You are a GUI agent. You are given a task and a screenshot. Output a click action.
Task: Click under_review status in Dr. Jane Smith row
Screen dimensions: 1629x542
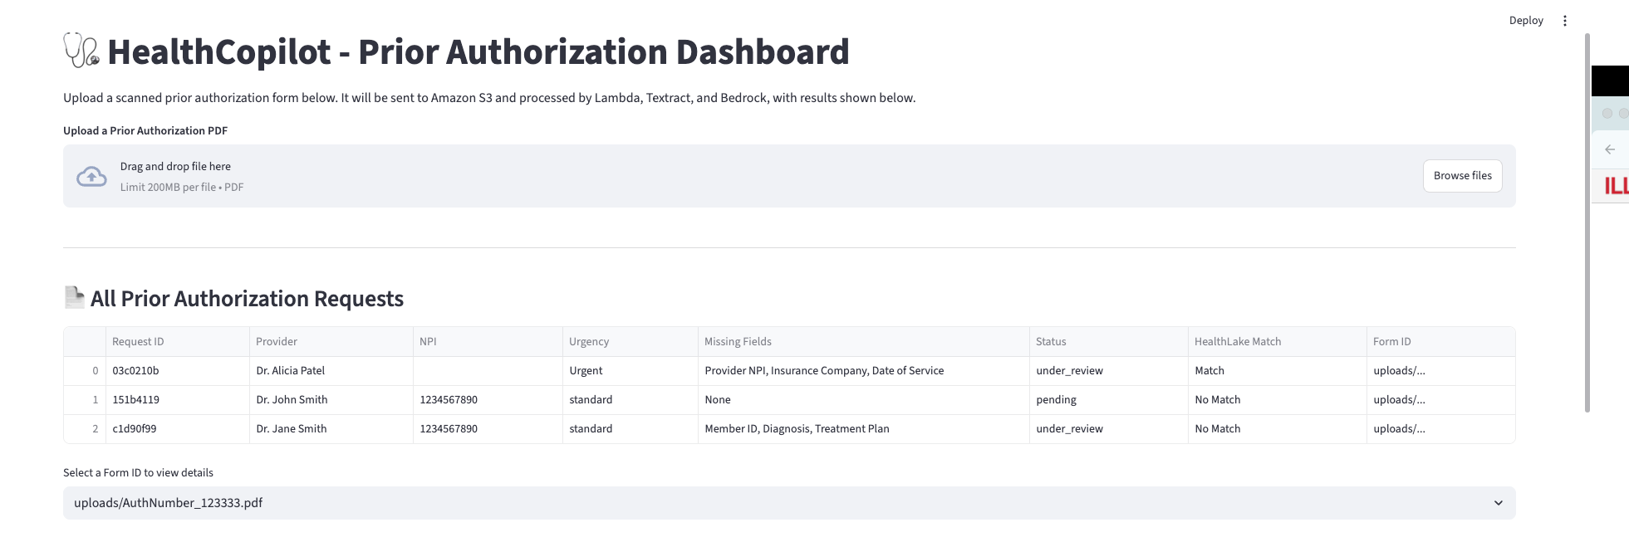click(1109, 429)
